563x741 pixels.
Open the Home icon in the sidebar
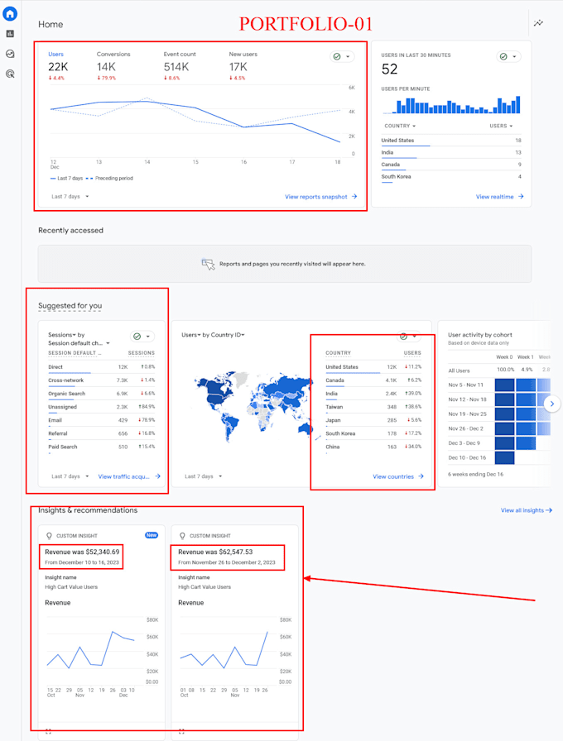[10, 14]
